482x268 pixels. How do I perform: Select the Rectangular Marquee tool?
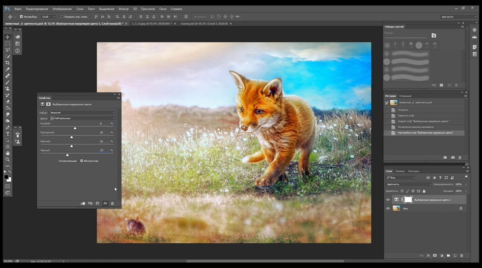(8, 43)
